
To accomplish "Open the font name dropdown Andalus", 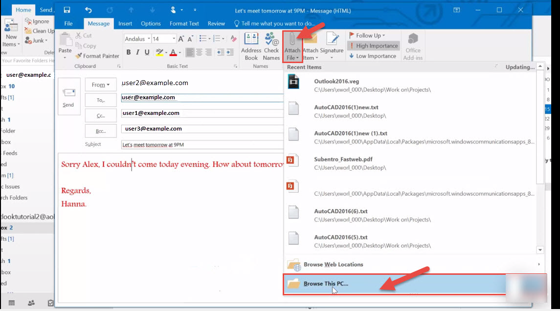I will [137, 39].
